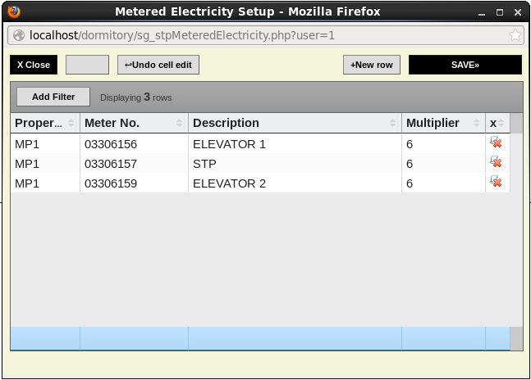Click Undo cell edit button

click(x=158, y=65)
